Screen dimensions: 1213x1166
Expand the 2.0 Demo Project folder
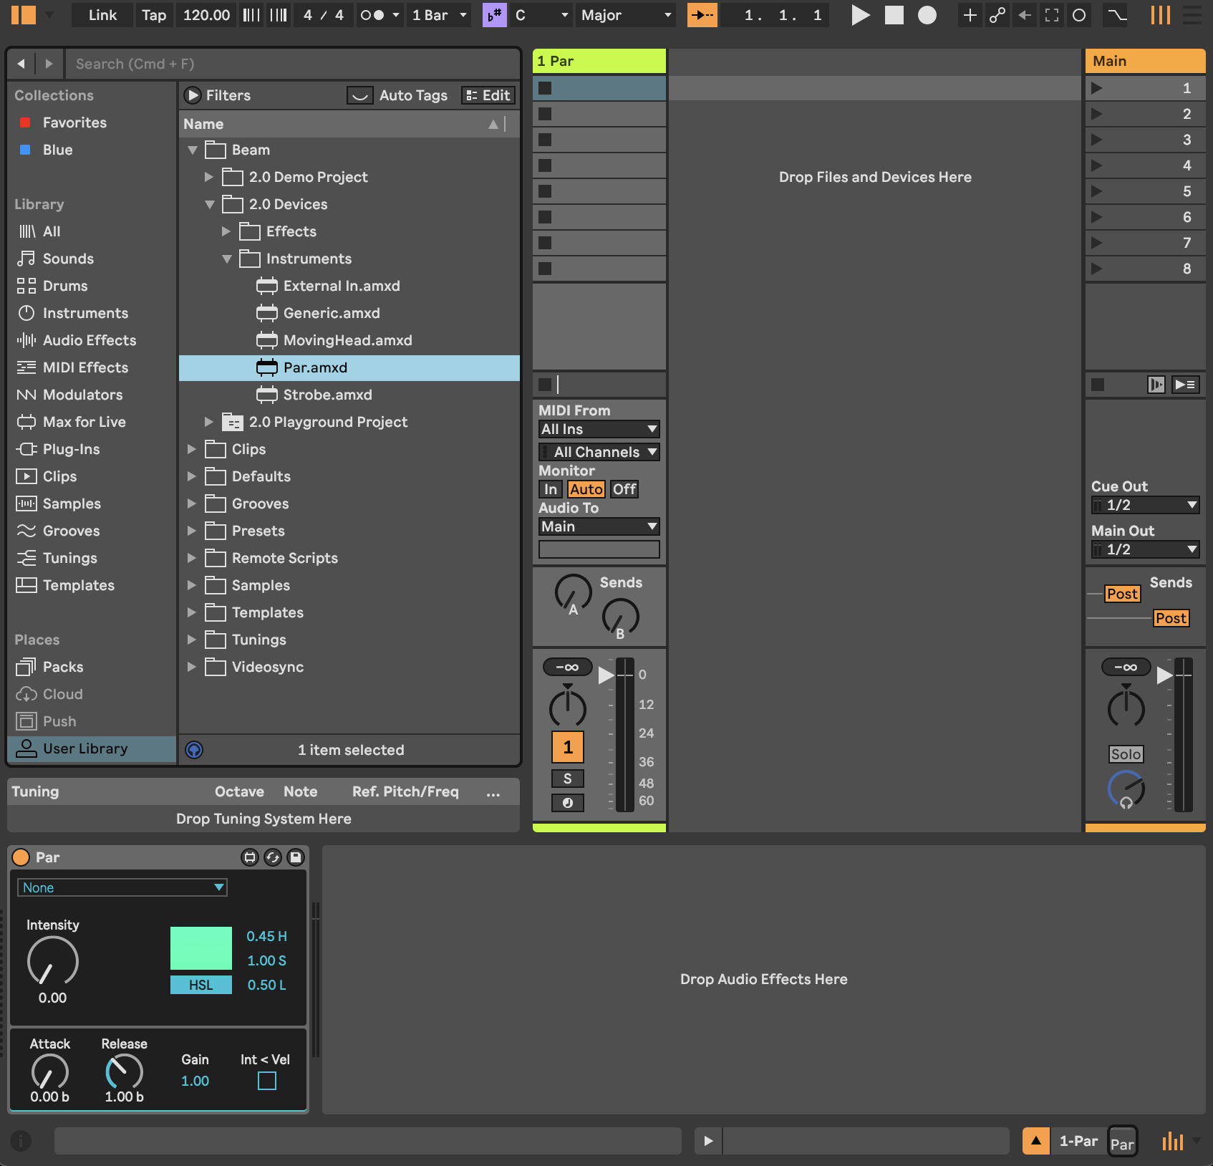coord(209,177)
